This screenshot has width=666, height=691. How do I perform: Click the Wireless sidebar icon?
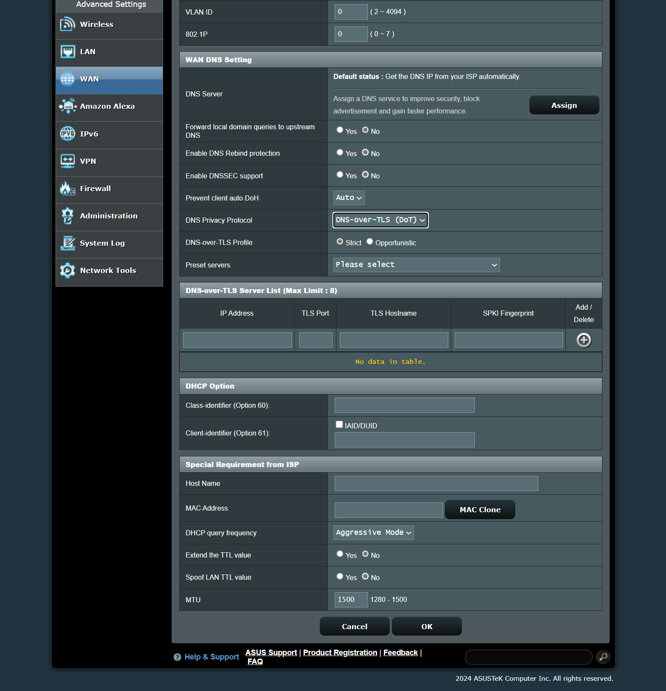[67, 24]
